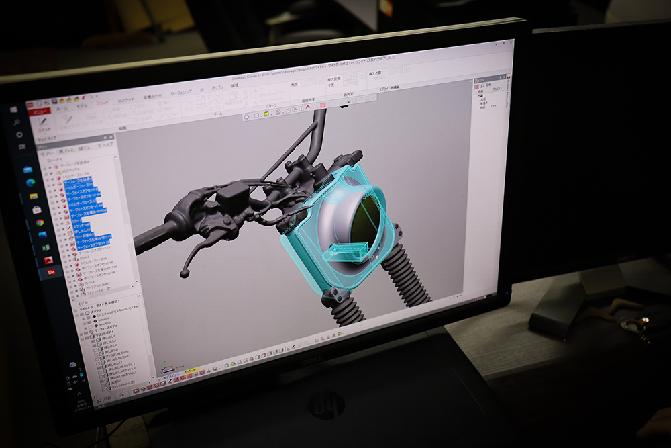The image size is (671, 448).
Task: Close the プロパティ panel
Action: (x=504, y=77)
